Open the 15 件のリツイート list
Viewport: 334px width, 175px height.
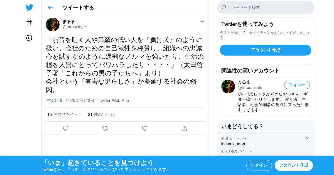65,114
